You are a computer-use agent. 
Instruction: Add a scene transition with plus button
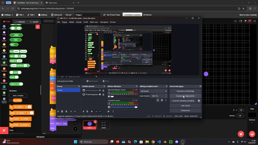(158, 100)
